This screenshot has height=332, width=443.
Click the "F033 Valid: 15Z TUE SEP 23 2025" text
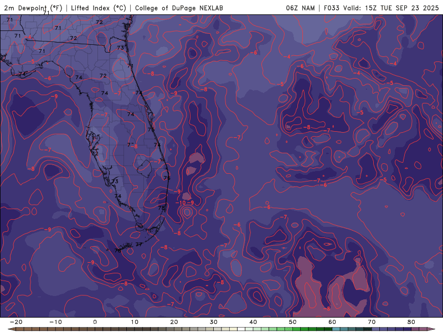pos(381,8)
